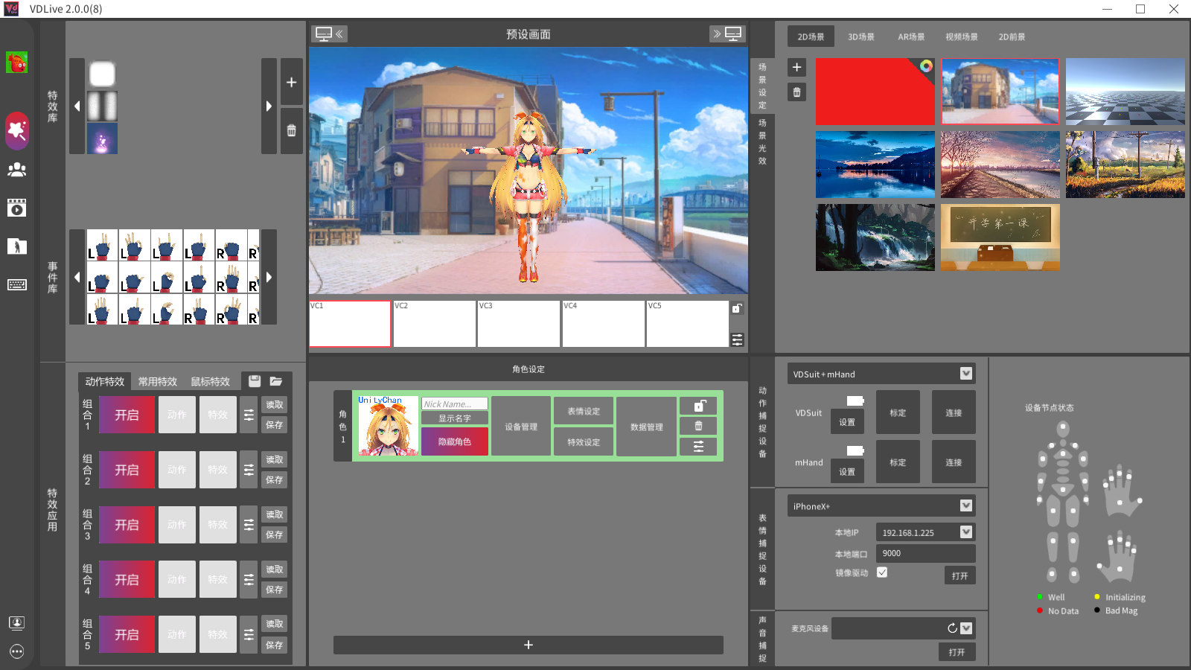Switch to 2D前景 tab
The width and height of the screenshot is (1191, 670).
coord(1012,36)
